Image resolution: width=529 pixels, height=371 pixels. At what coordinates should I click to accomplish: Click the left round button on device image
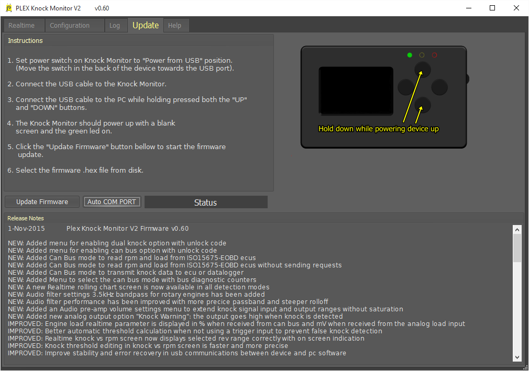click(x=406, y=87)
